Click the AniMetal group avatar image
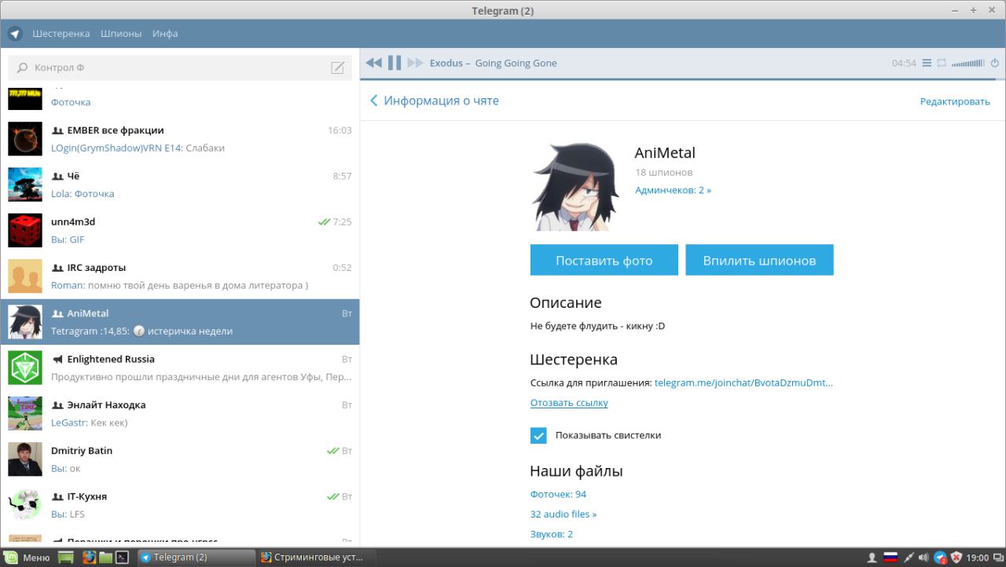Screen dimensions: 1006x567 click(575, 187)
